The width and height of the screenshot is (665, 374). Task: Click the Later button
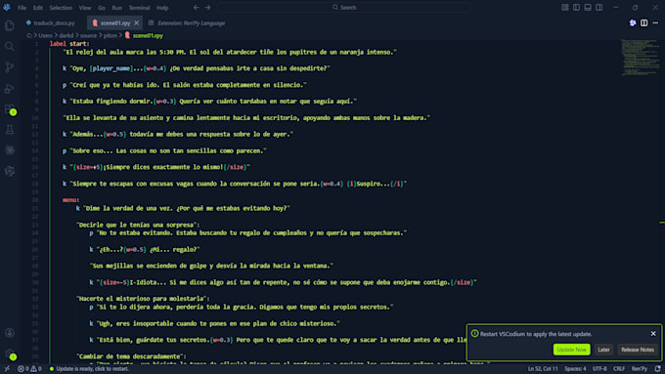603,350
